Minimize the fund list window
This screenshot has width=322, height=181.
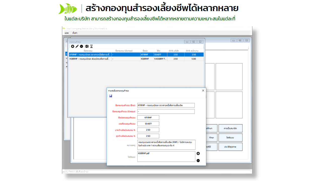pos(187,42)
